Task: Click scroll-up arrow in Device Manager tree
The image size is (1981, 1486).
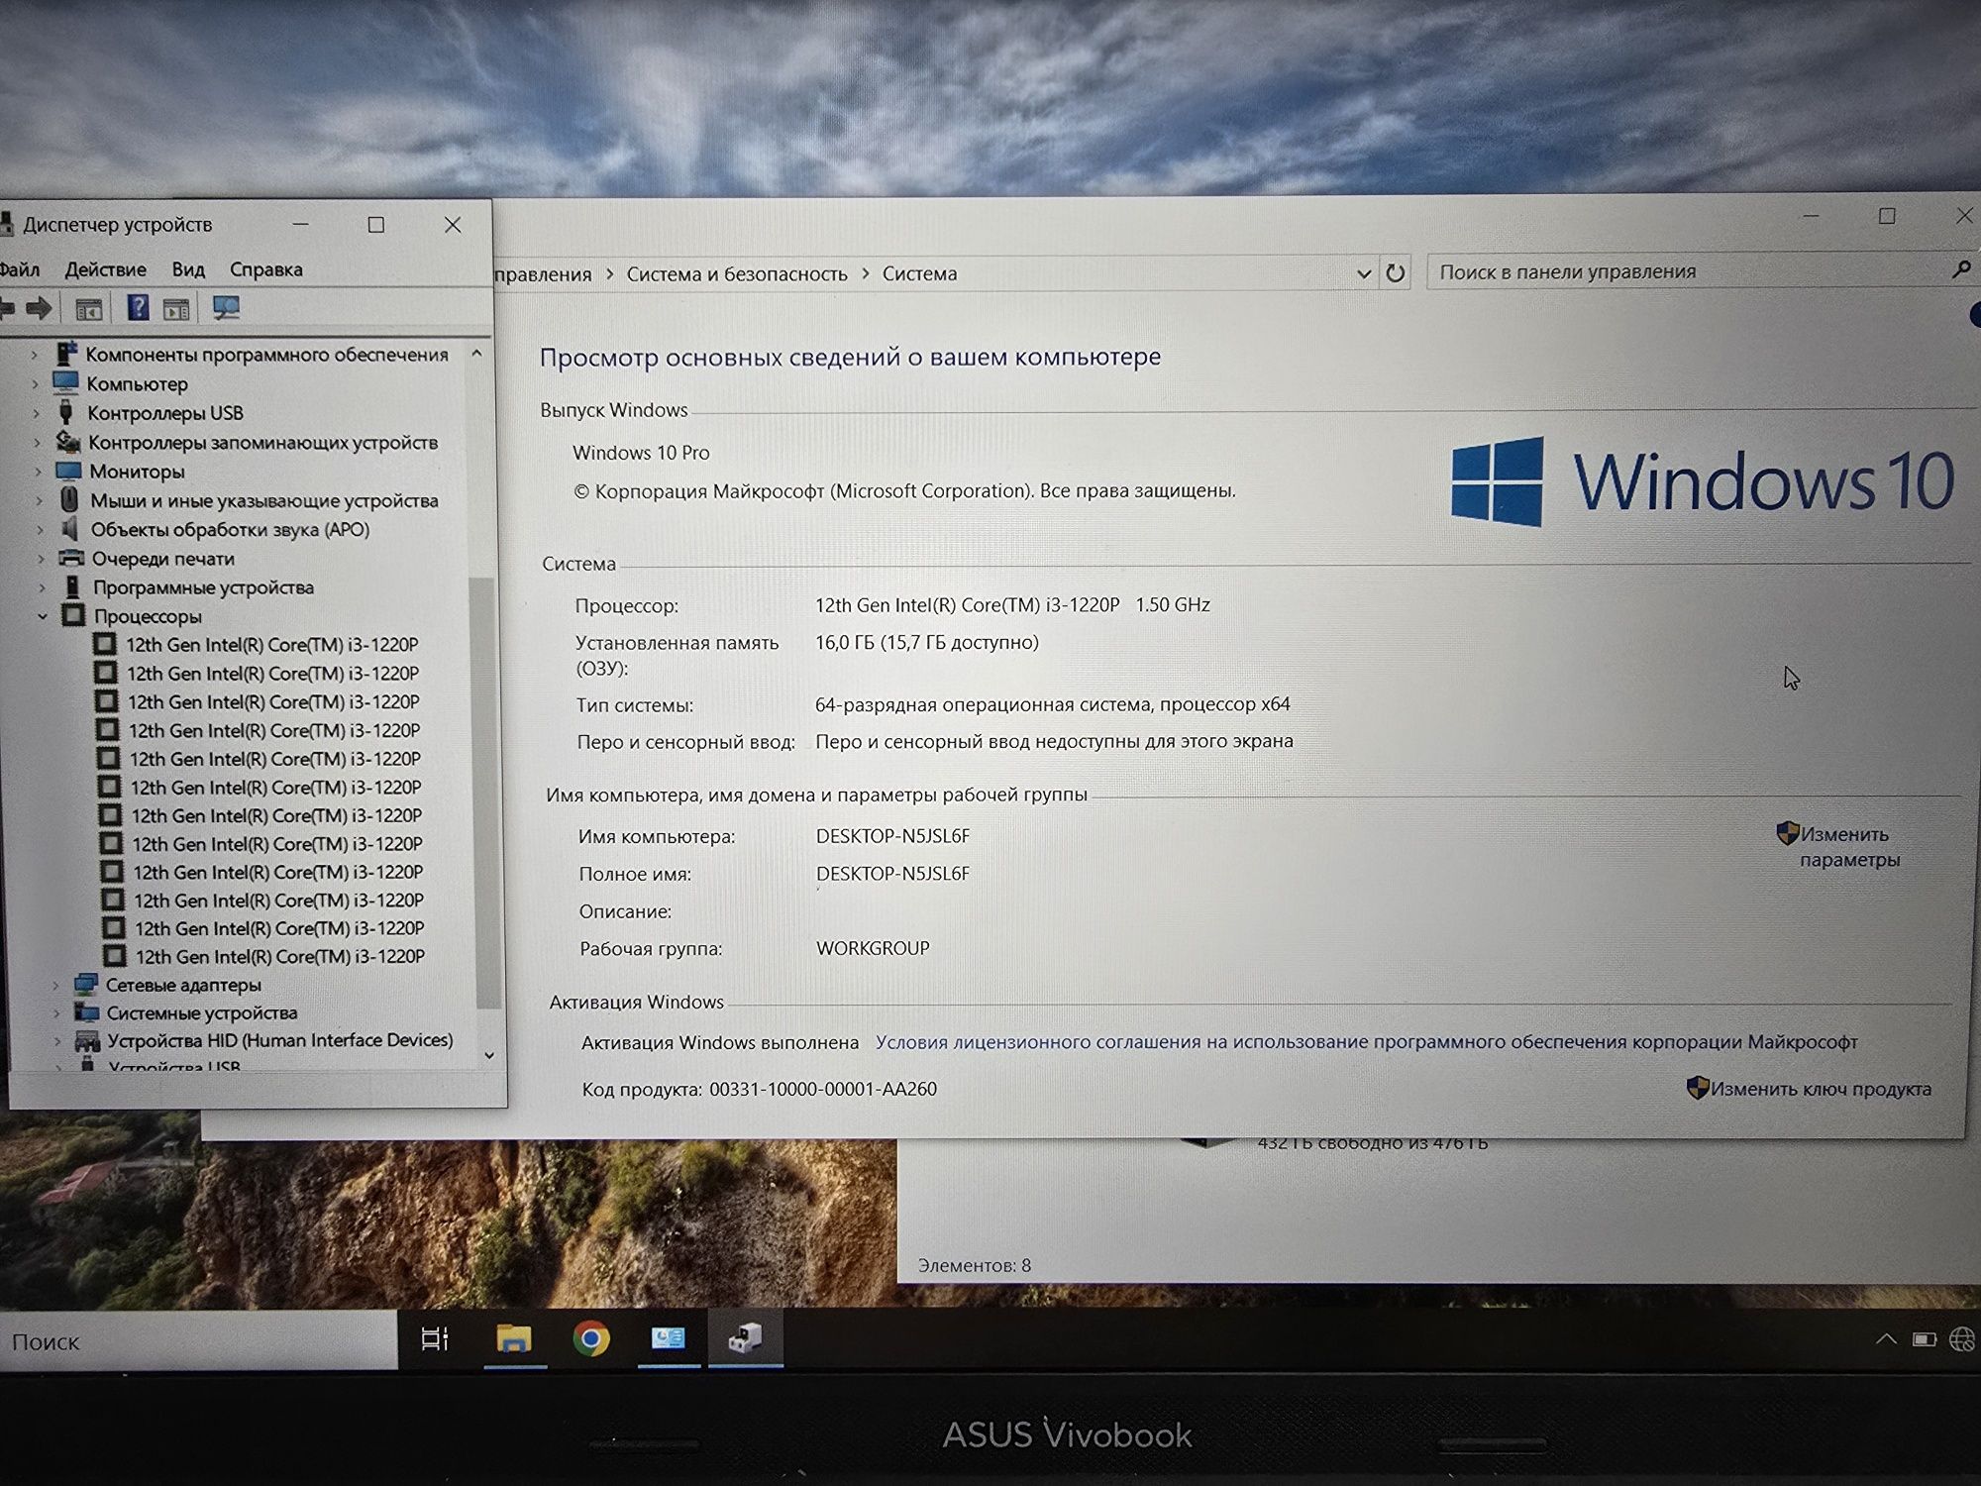Action: pos(477,353)
